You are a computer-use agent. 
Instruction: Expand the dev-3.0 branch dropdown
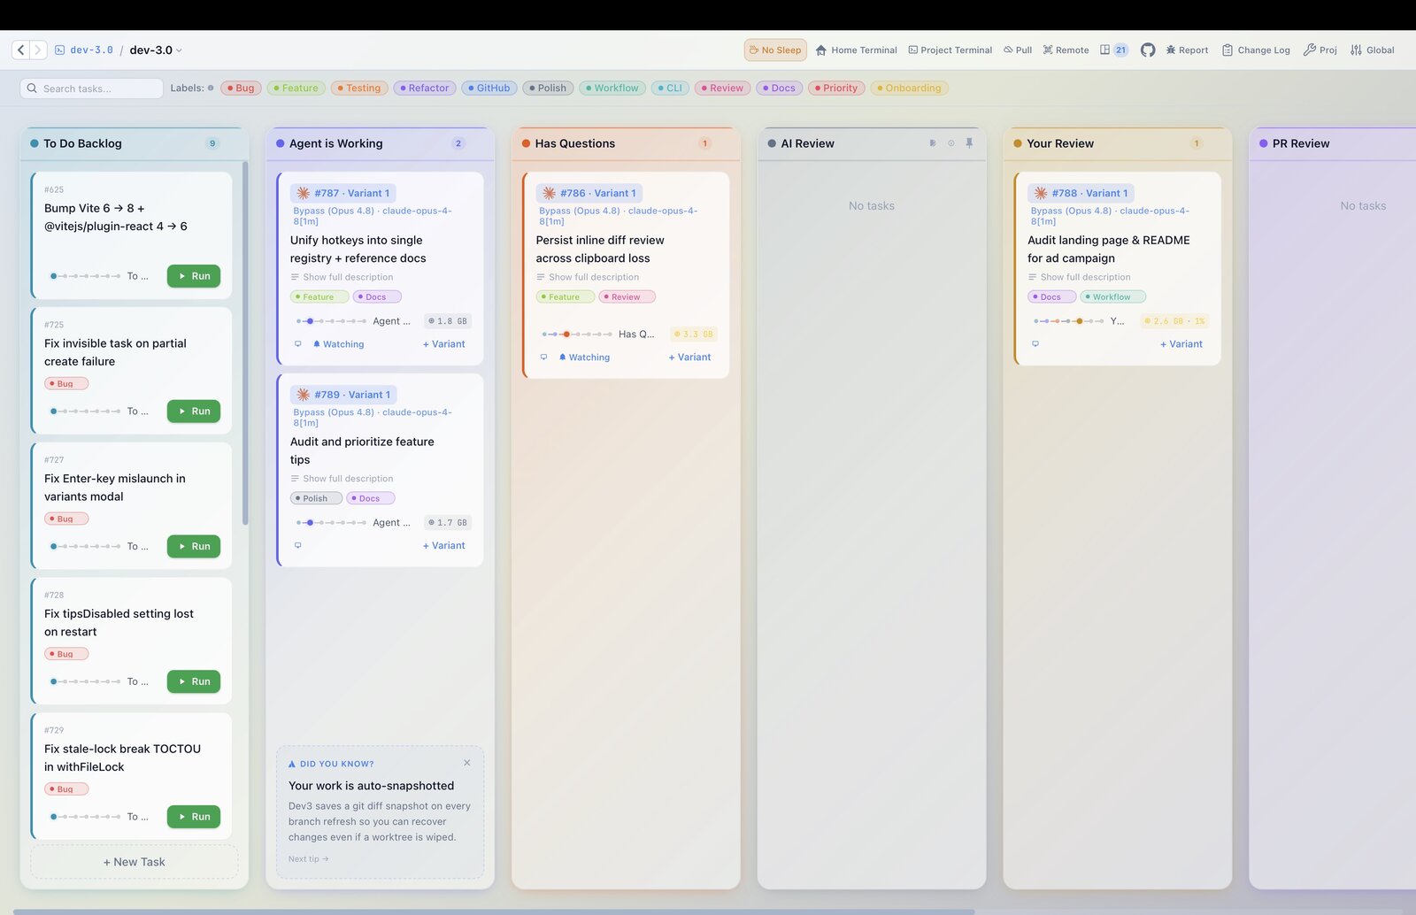point(156,50)
